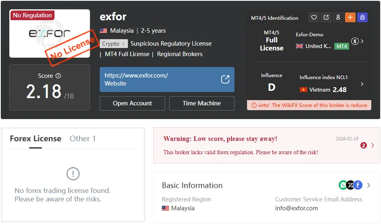Click 'This broker lacks valid forex regulation' text

241,152
